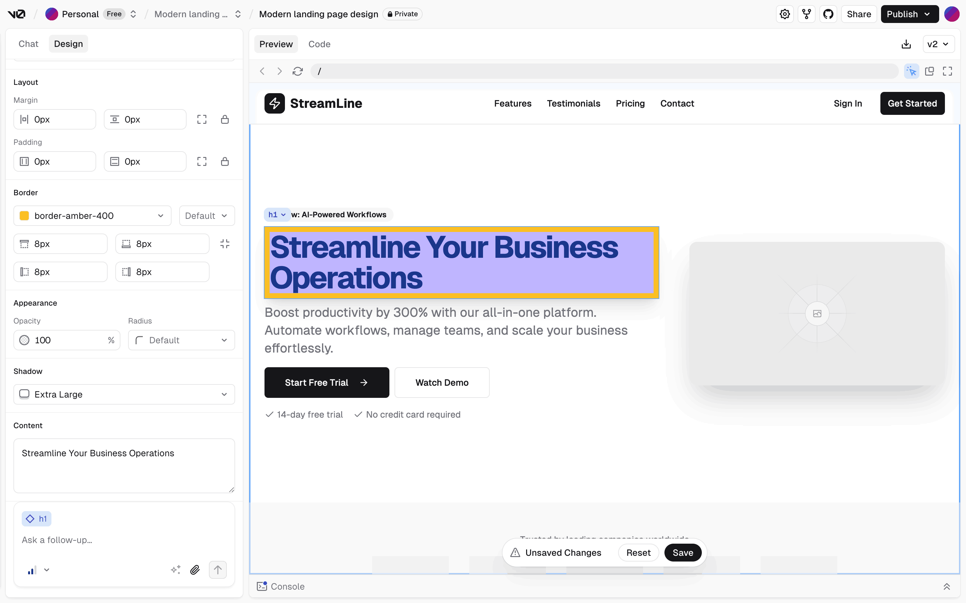Switch to the Chat tab
This screenshot has width=966, height=603.
tap(28, 44)
